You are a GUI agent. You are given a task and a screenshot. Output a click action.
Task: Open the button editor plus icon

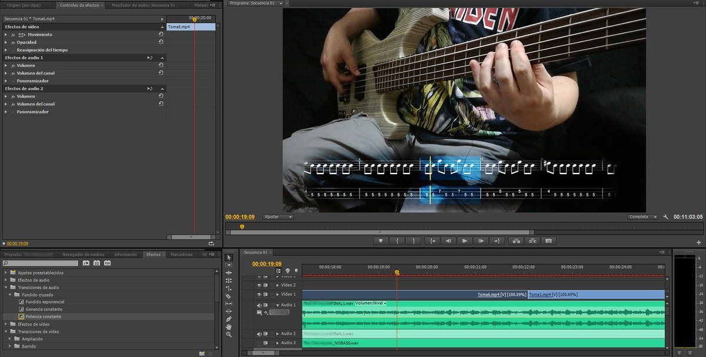[699, 242]
